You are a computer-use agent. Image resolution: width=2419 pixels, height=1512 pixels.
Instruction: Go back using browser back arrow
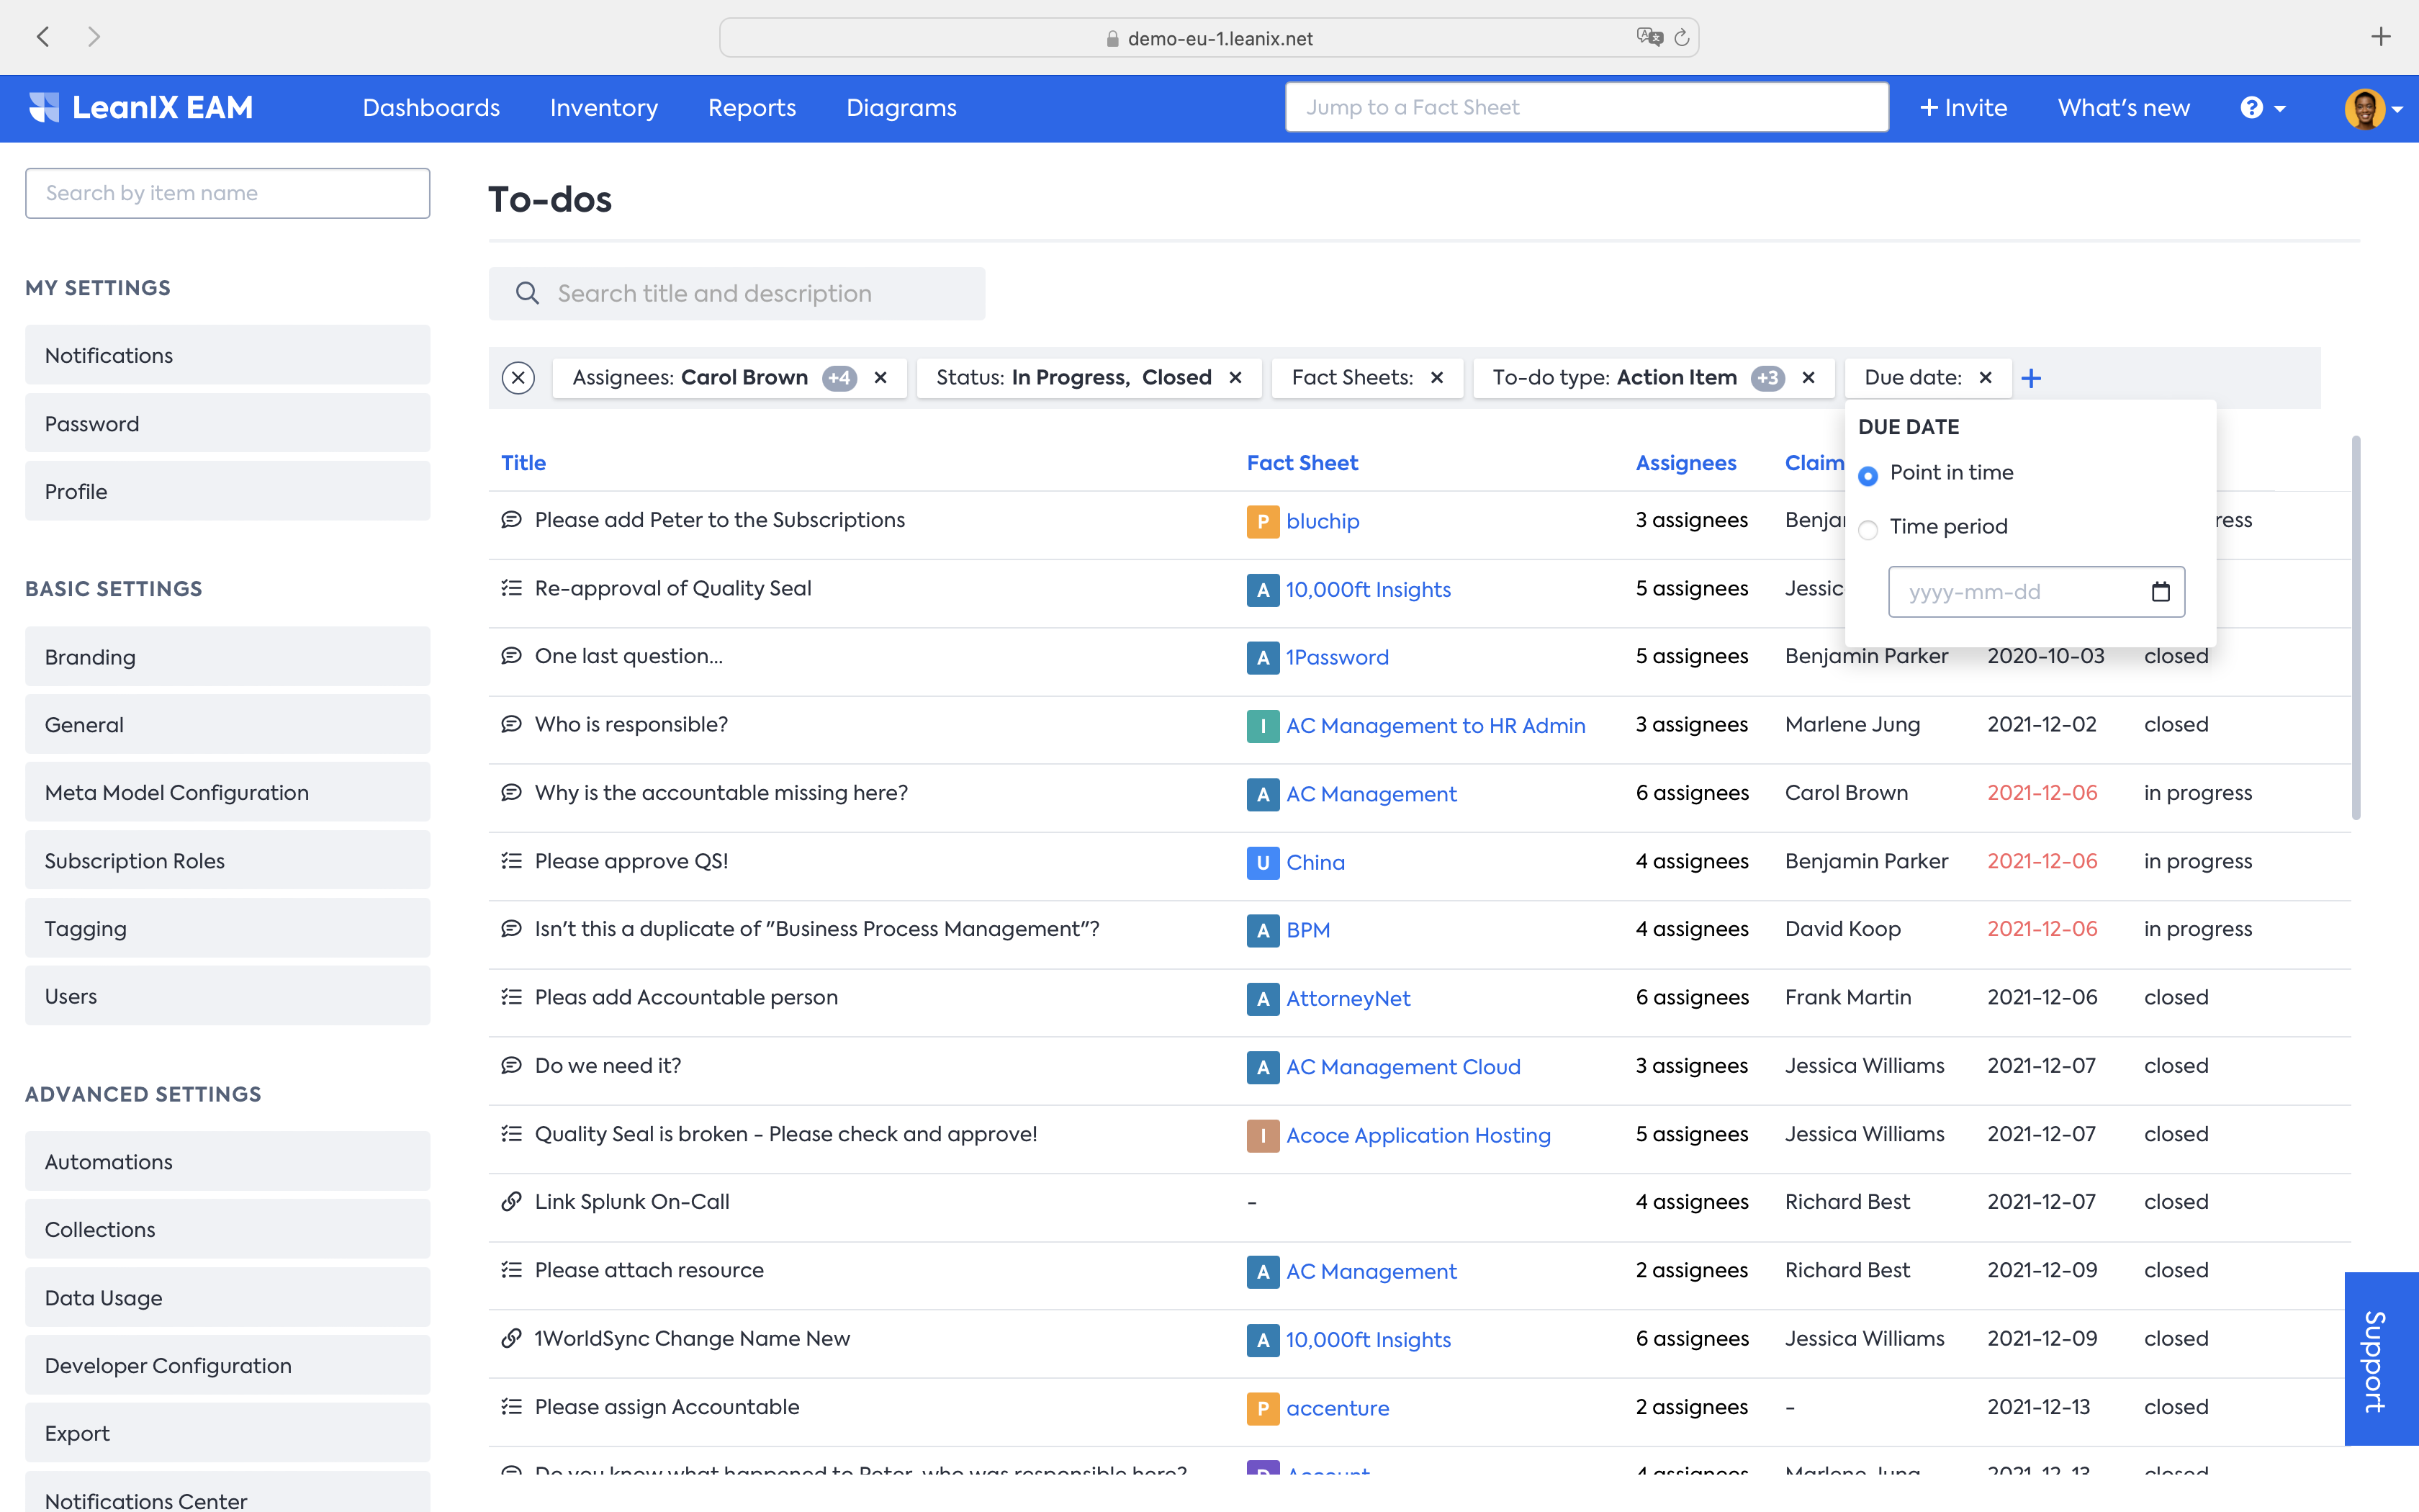pos(42,37)
